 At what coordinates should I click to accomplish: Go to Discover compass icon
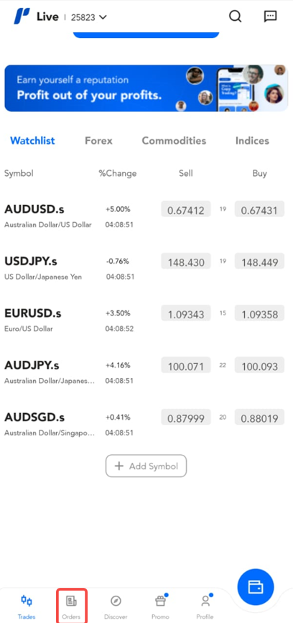pyautogui.click(x=116, y=601)
